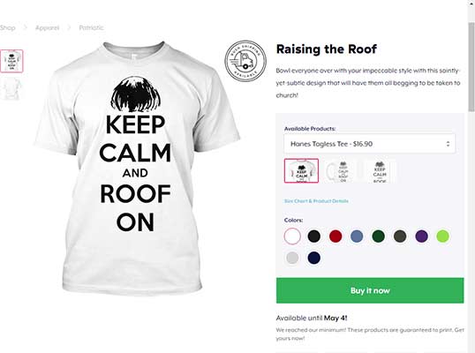Image resolution: width=475 pixels, height=353 pixels.
Task: Open Size Chart & Product Details link
Action: (316, 201)
